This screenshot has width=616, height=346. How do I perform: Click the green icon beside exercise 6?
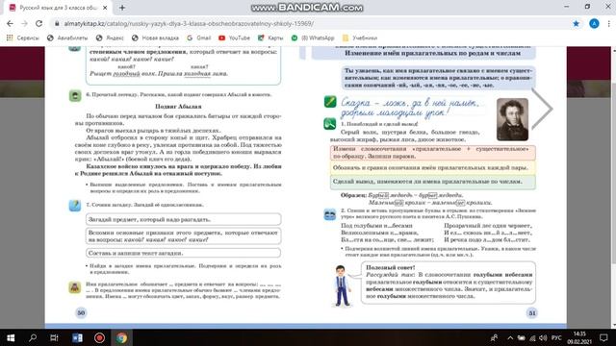[75, 95]
